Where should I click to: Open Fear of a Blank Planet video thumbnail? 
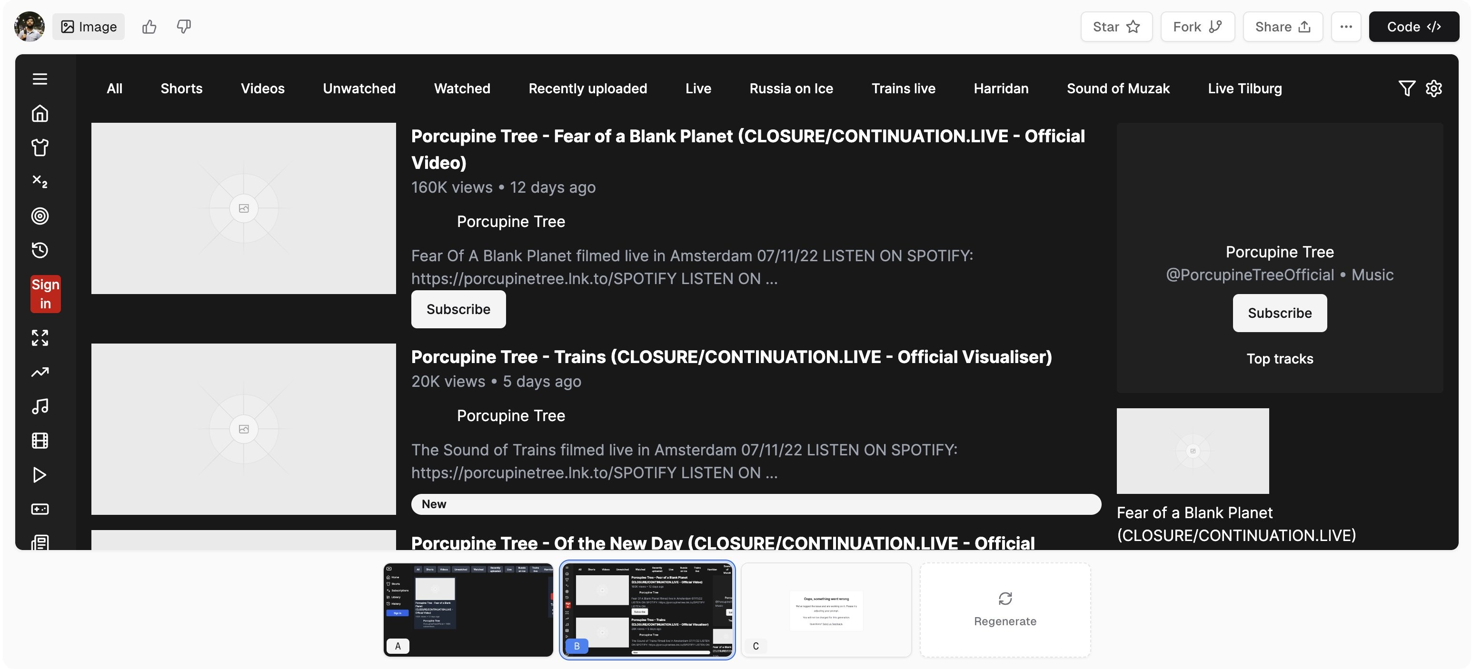(243, 208)
